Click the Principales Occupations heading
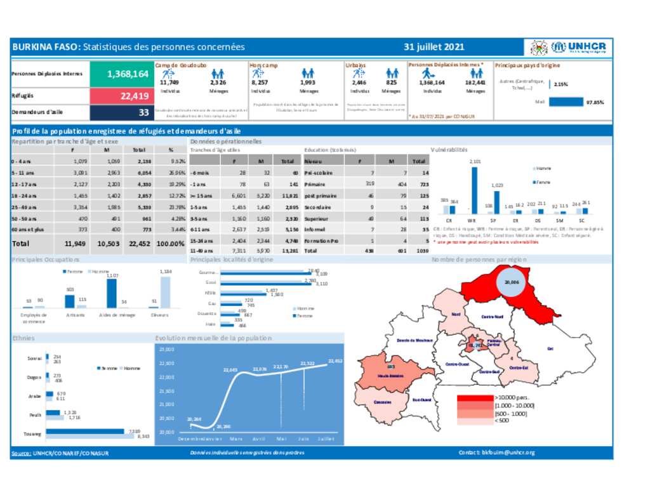650x502 pixels. pos(46,260)
